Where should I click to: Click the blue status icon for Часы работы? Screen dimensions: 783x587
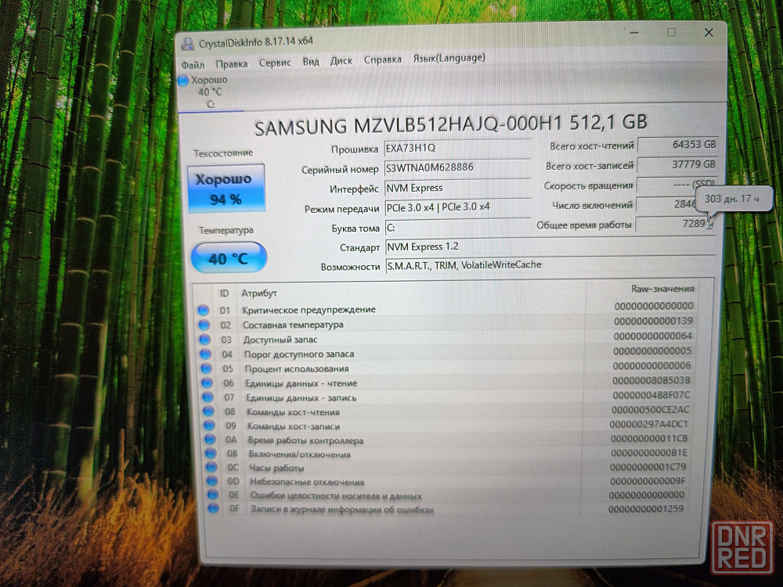point(211,468)
